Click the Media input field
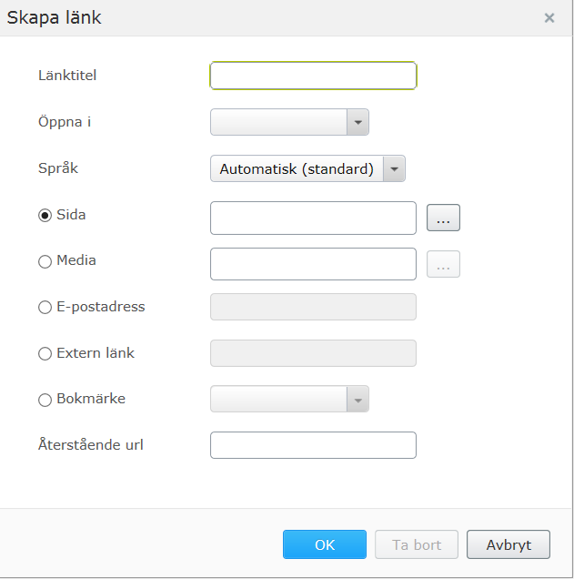 click(313, 264)
